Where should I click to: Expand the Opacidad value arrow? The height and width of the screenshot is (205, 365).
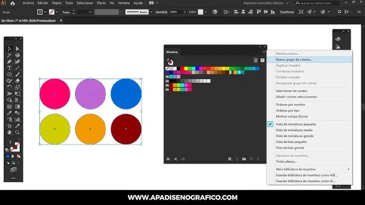185,12
